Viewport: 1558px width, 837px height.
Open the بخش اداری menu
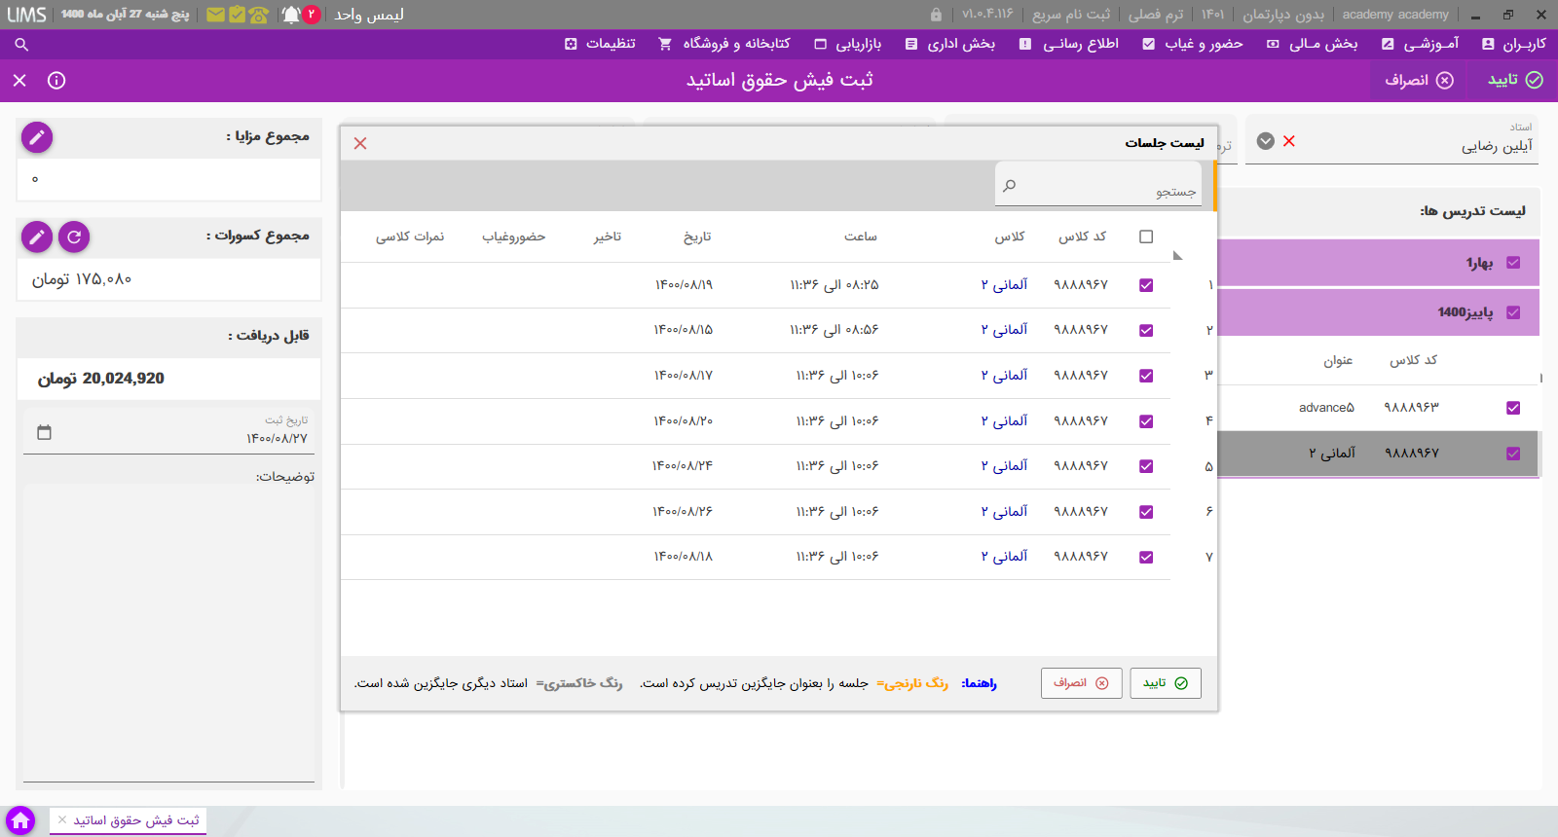(x=950, y=44)
